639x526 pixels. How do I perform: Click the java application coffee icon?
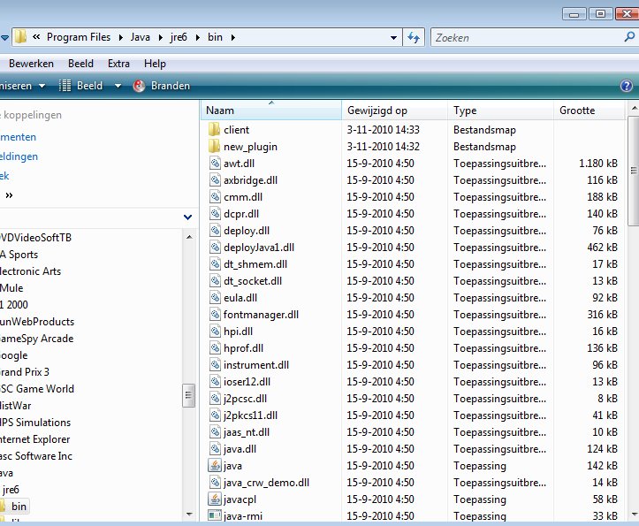pyautogui.click(x=215, y=465)
